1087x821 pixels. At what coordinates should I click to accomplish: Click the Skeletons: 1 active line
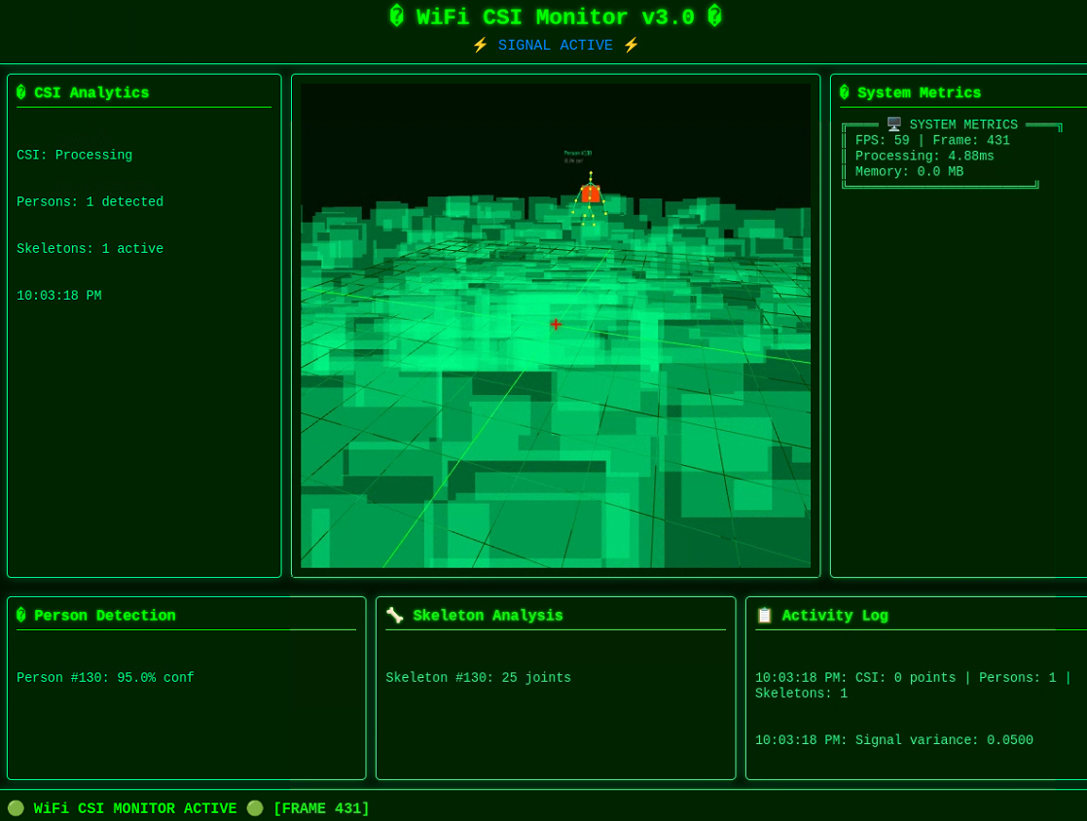pos(90,249)
